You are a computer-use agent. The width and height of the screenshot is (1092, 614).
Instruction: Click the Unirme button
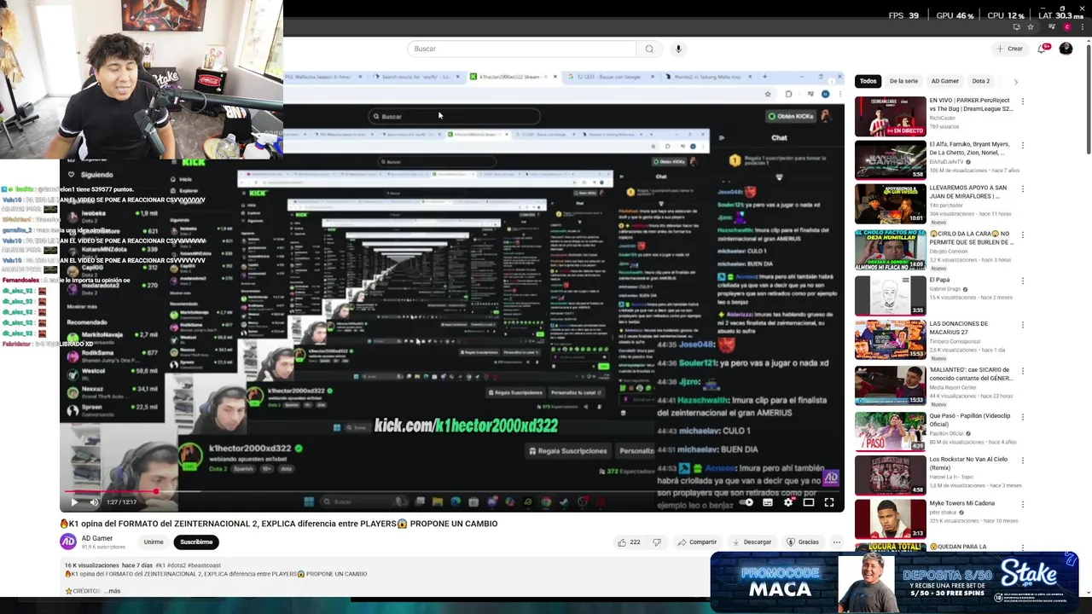pos(154,542)
